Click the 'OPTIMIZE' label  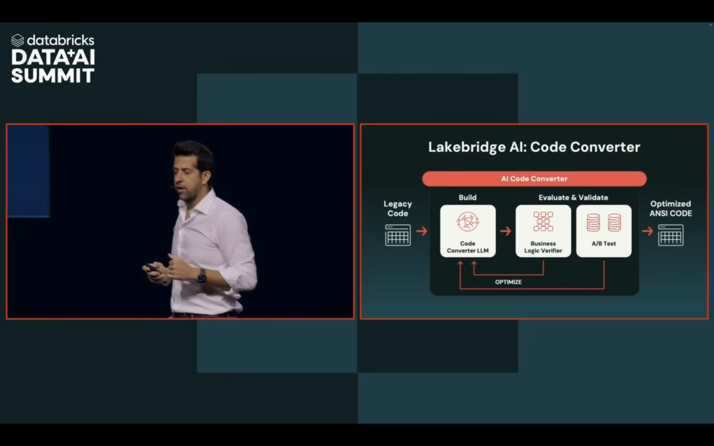pos(508,282)
